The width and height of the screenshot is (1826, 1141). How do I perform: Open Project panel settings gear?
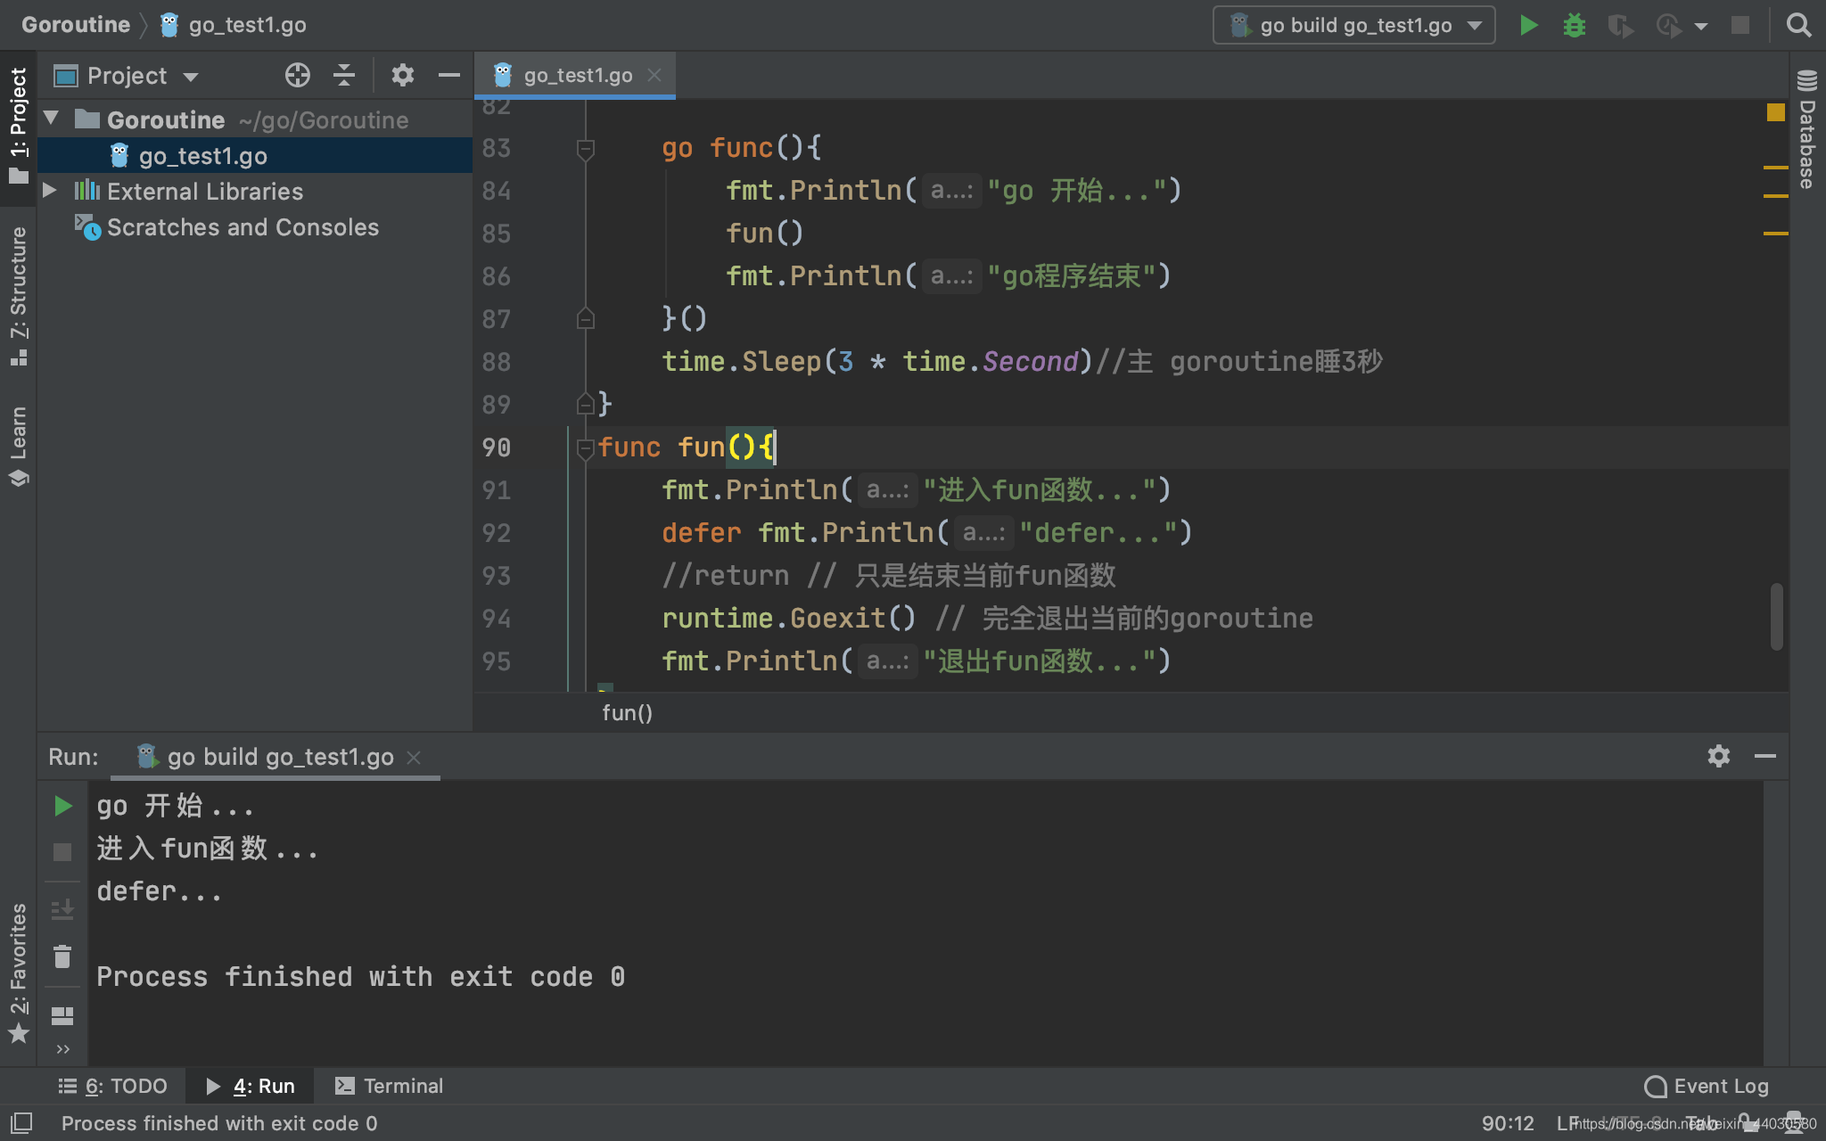403,76
